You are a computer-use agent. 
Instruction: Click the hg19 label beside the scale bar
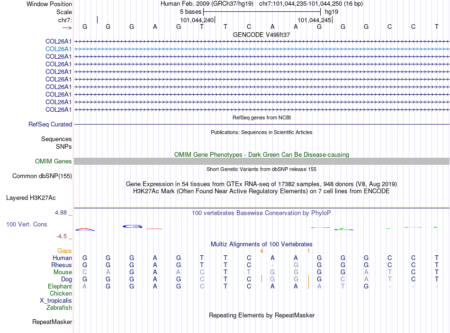pyautogui.click(x=332, y=12)
